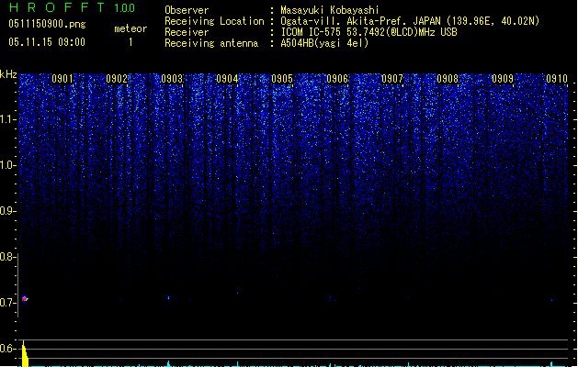
Task: Click the red meteor echo near 0.7 kHz
Action: pos(25,298)
